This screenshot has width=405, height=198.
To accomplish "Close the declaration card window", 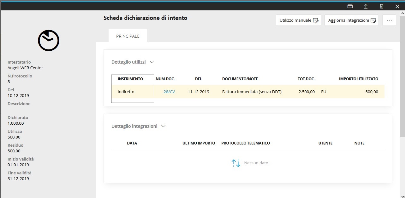I will tap(397, 6).
